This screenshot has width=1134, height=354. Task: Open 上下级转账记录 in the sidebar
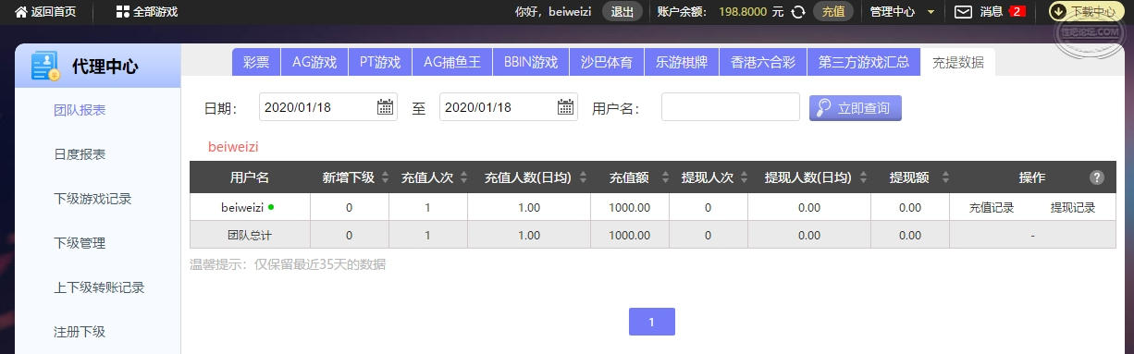click(99, 287)
